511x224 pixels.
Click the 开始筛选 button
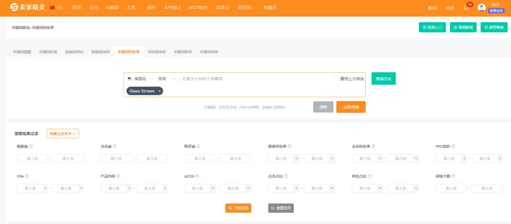click(x=238, y=208)
